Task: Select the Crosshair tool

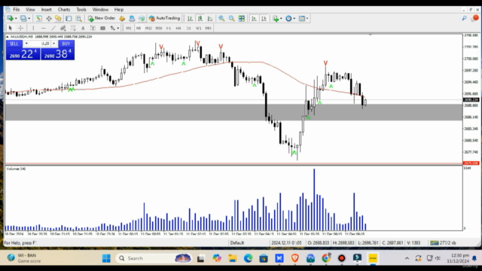Action: (20, 28)
